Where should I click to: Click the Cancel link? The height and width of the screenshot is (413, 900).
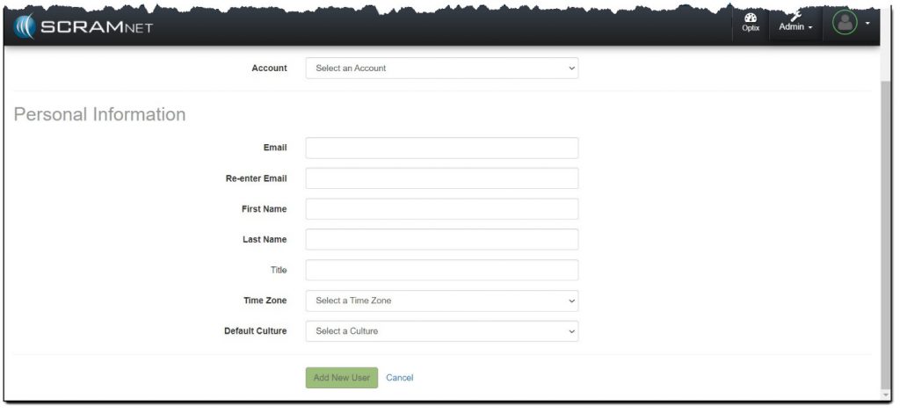399,378
